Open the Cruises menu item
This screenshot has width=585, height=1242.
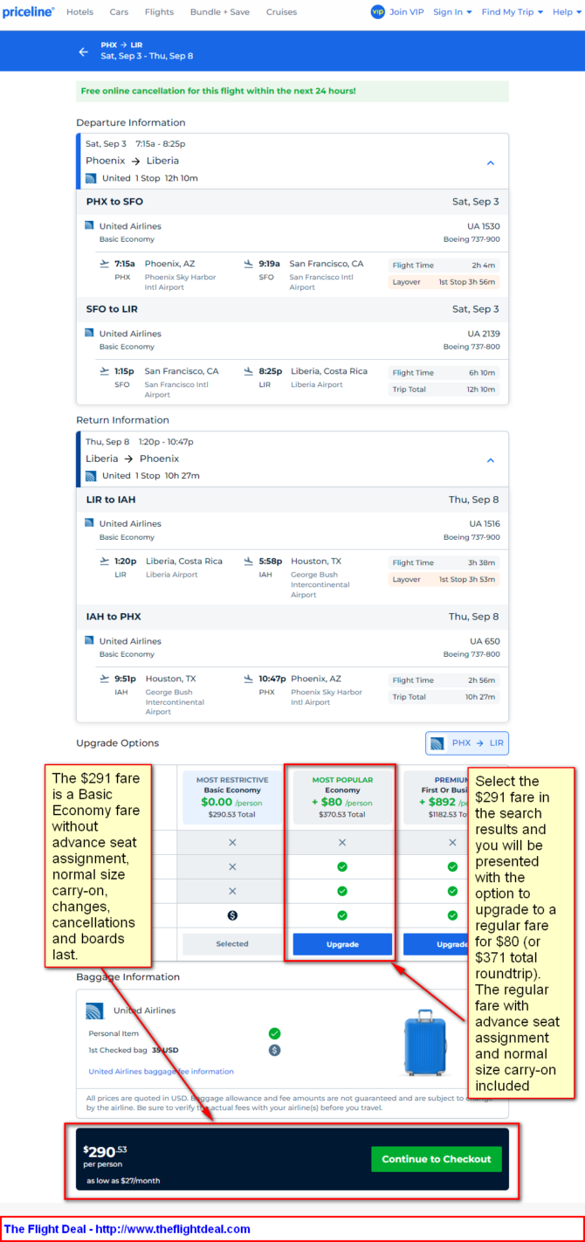click(x=281, y=12)
